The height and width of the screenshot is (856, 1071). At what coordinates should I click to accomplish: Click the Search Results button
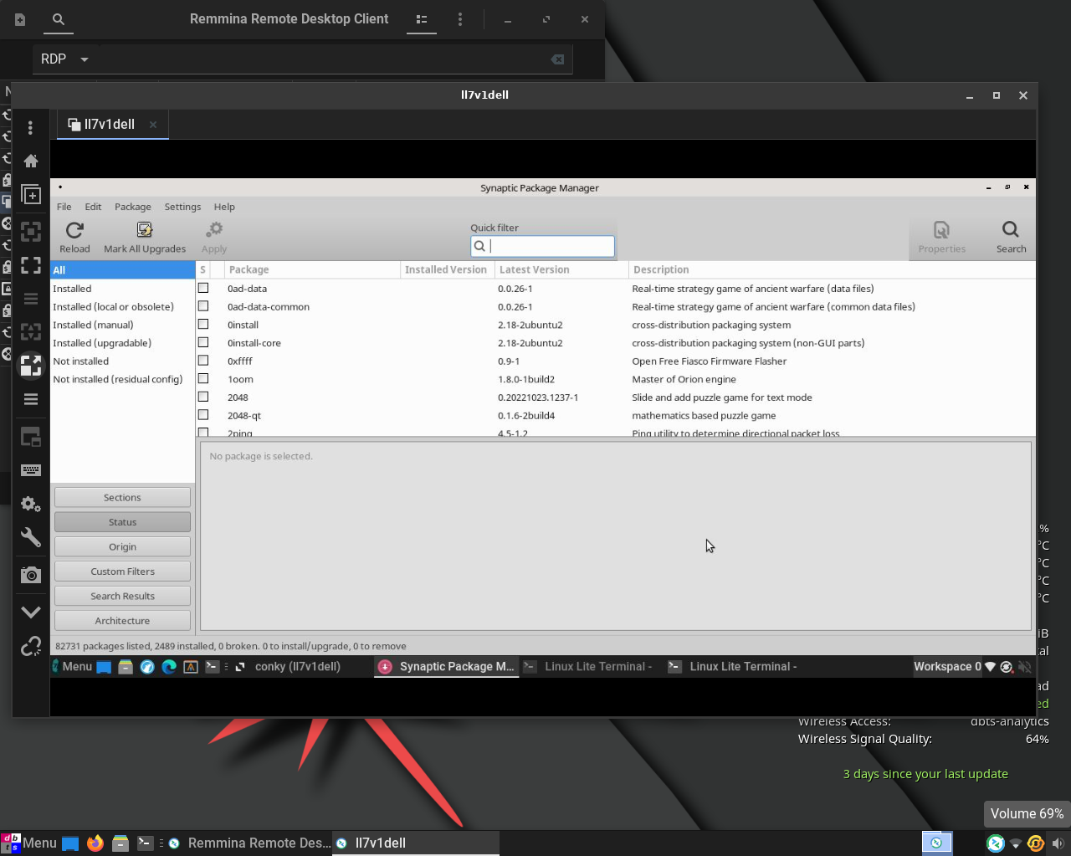point(122,596)
